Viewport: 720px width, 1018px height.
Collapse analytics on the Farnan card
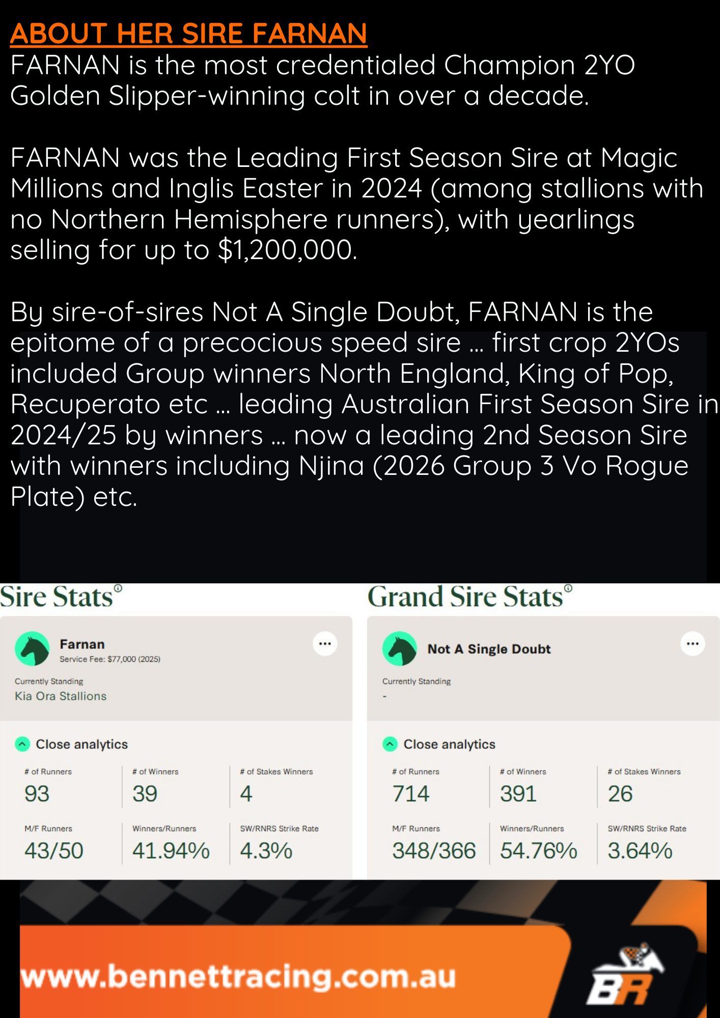(x=22, y=744)
